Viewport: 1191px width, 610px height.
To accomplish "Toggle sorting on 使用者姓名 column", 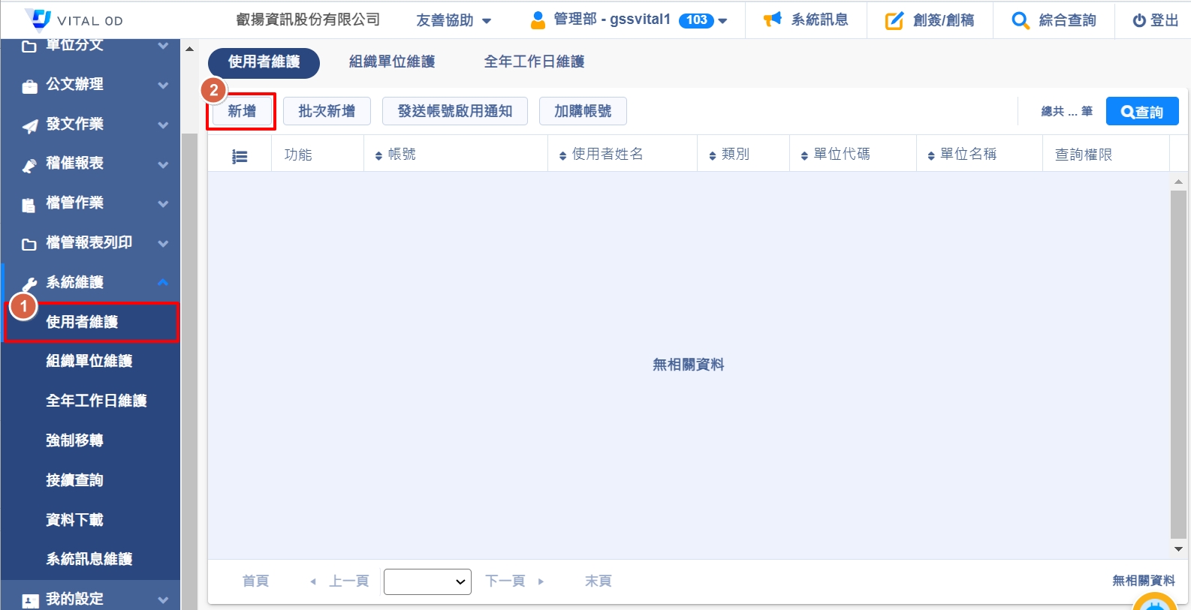I will 601,155.
